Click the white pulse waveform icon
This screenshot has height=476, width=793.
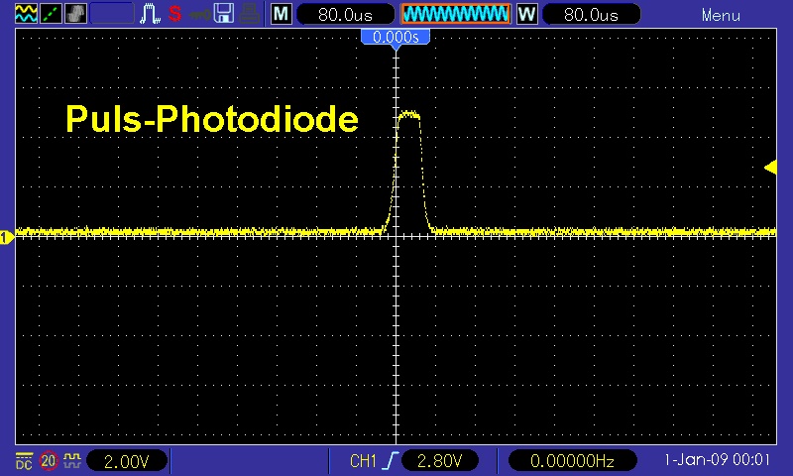tap(150, 15)
